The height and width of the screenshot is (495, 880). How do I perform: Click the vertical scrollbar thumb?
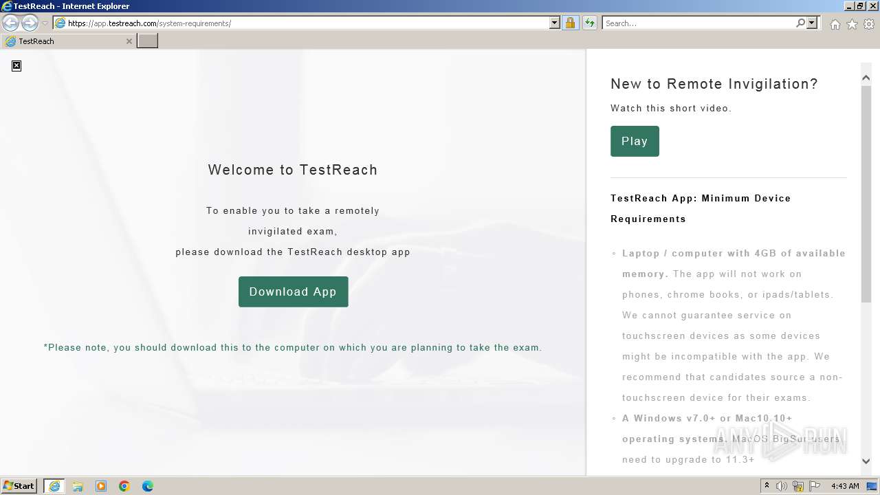point(866,194)
